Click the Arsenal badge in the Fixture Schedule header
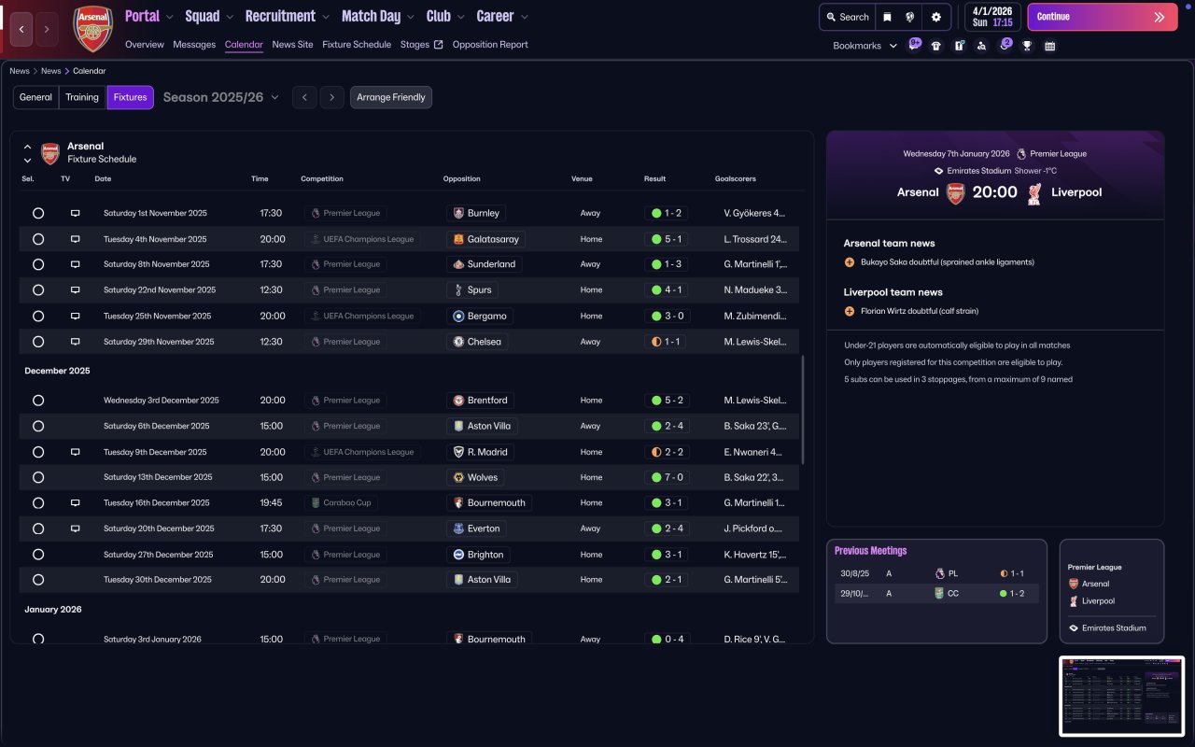This screenshot has width=1195, height=747. (50, 153)
